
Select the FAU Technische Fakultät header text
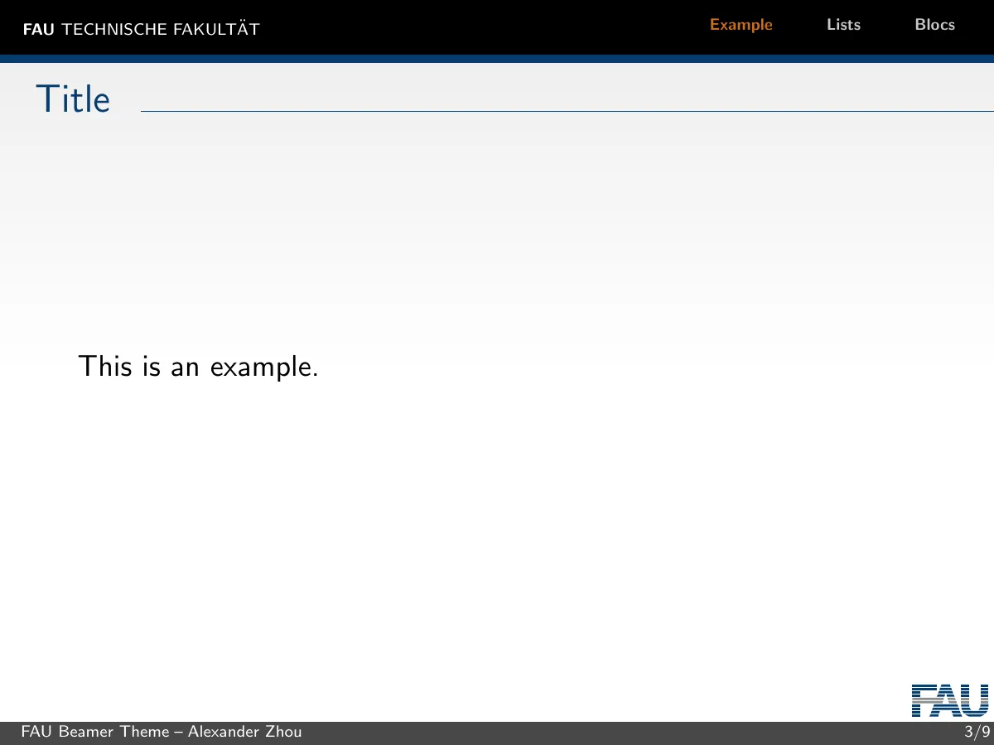(141, 29)
